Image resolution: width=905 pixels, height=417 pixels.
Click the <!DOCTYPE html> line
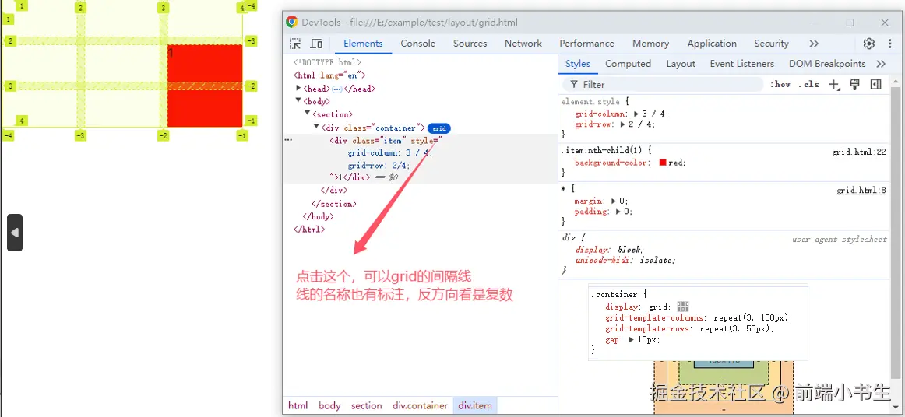tap(327, 63)
